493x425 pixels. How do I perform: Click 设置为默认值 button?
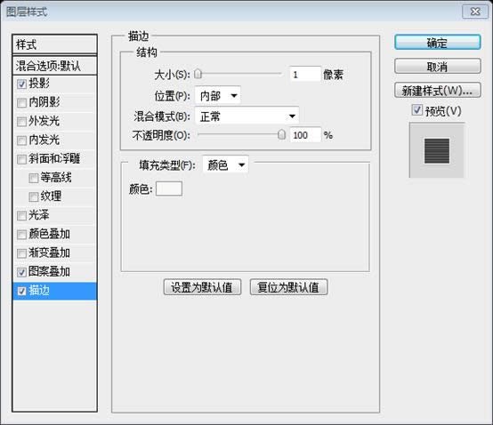point(202,287)
